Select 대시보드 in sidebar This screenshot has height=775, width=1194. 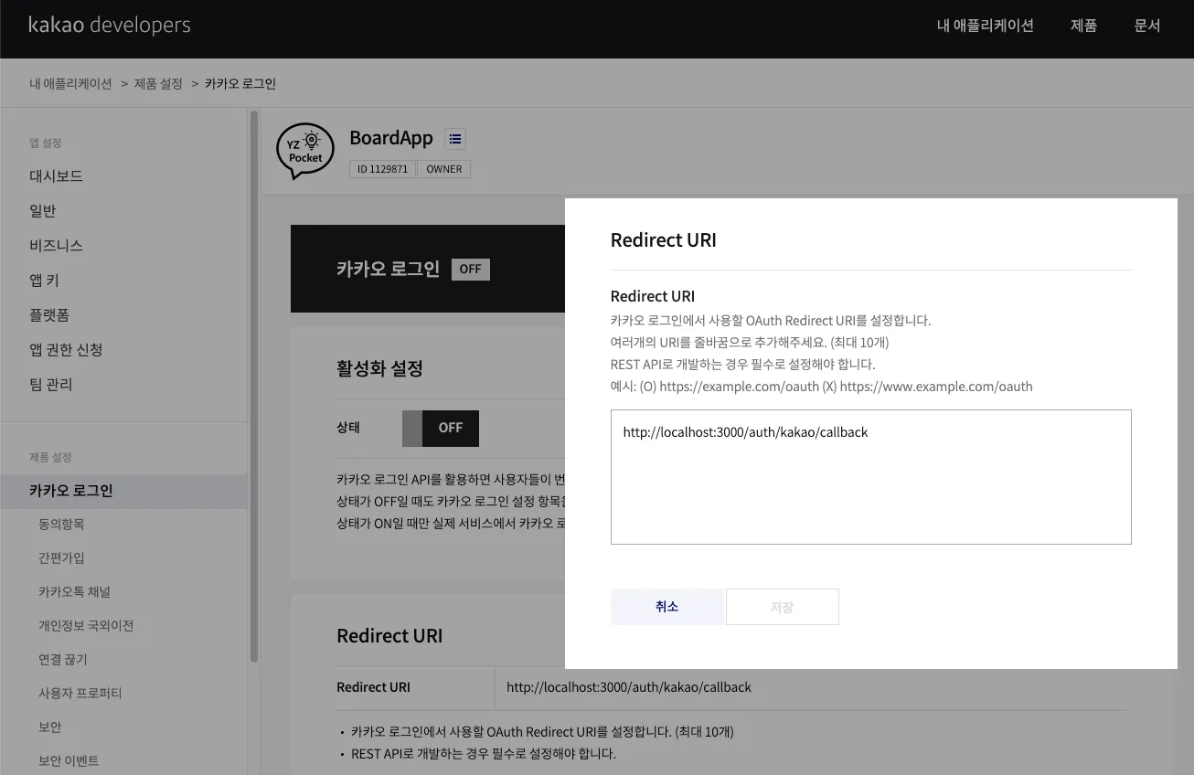pyautogui.click(x=57, y=176)
